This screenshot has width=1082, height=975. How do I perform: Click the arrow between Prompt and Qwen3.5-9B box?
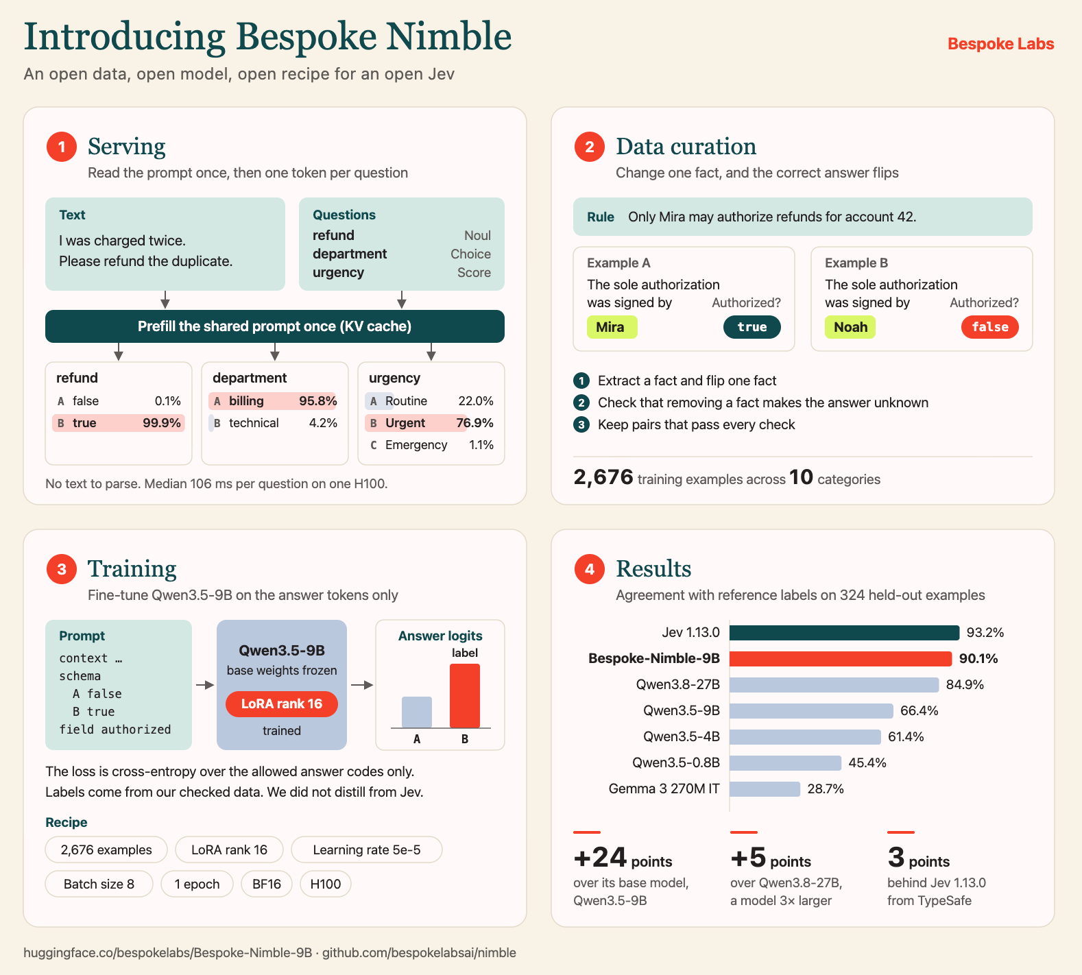click(x=205, y=685)
